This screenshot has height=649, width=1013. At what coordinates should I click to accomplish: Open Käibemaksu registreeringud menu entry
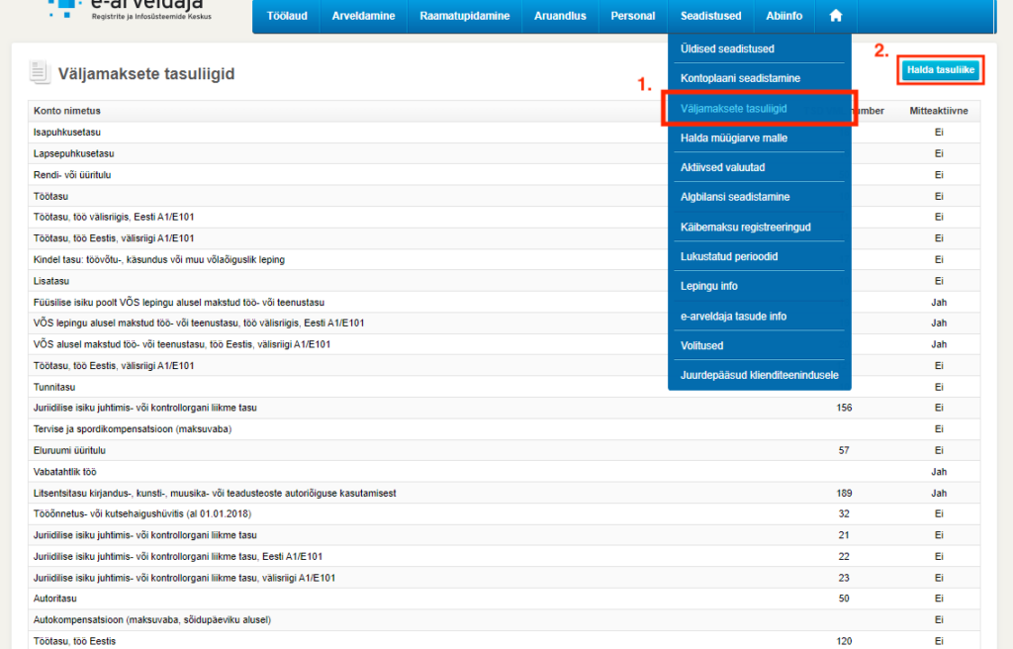[x=745, y=227]
